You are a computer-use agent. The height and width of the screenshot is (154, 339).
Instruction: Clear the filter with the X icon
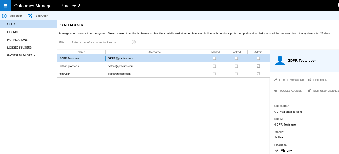134,42
